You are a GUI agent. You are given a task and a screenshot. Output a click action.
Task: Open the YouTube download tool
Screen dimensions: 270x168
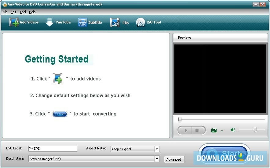58,22
